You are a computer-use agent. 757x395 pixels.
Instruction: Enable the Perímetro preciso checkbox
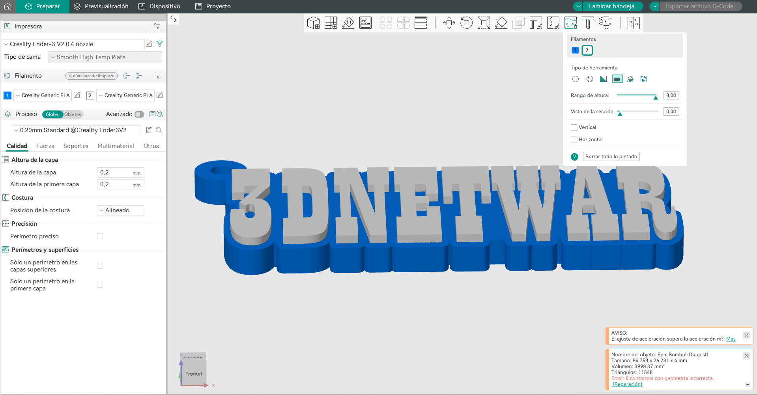point(100,236)
